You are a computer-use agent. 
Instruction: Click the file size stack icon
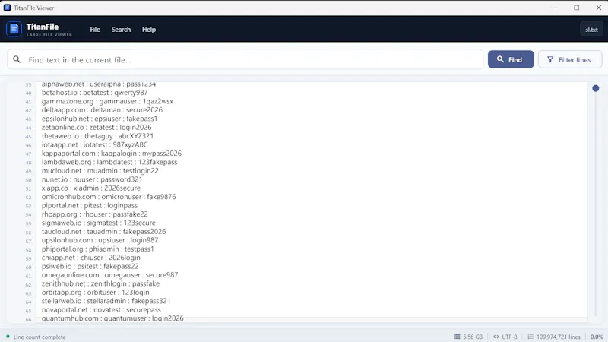tap(458, 337)
